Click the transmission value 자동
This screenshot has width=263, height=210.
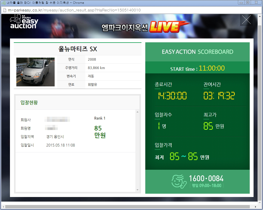[x=91, y=76]
